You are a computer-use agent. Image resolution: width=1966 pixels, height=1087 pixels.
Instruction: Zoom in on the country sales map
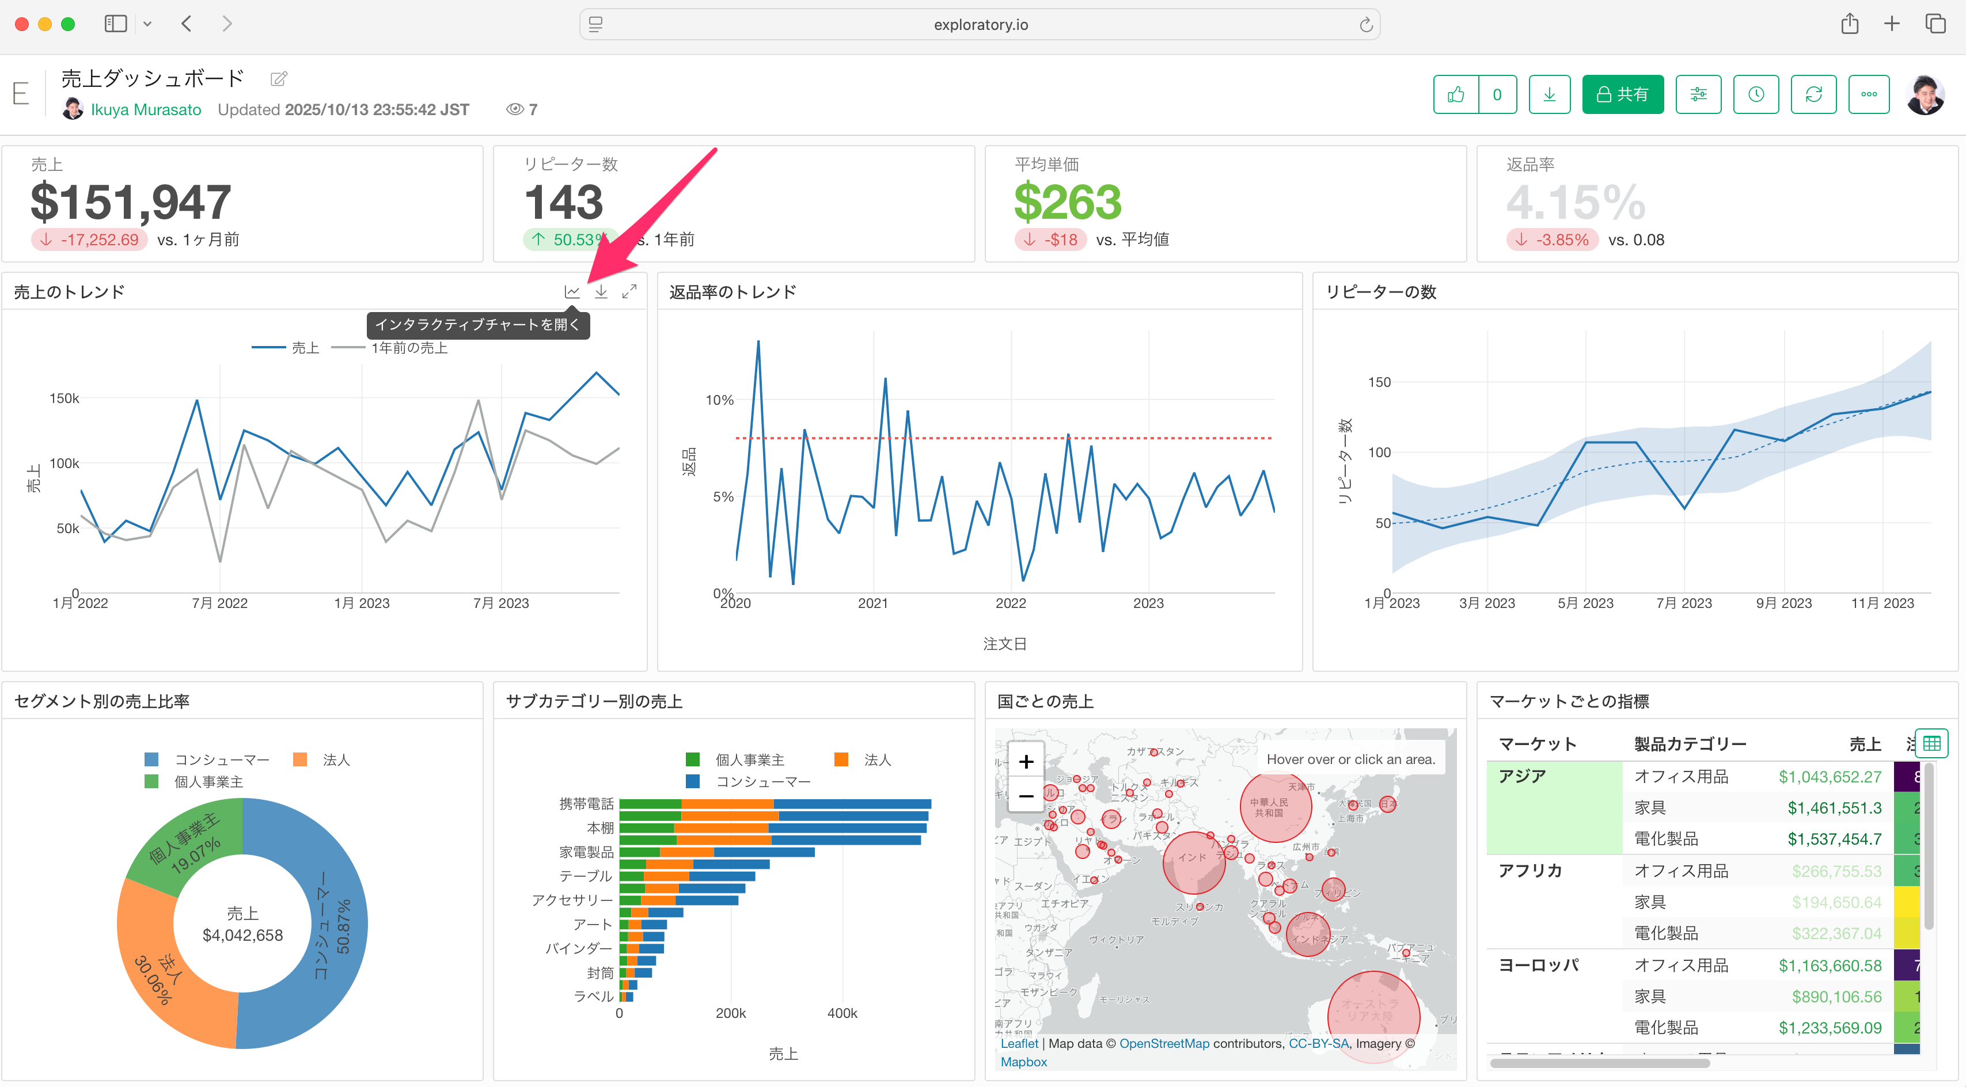(1026, 761)
